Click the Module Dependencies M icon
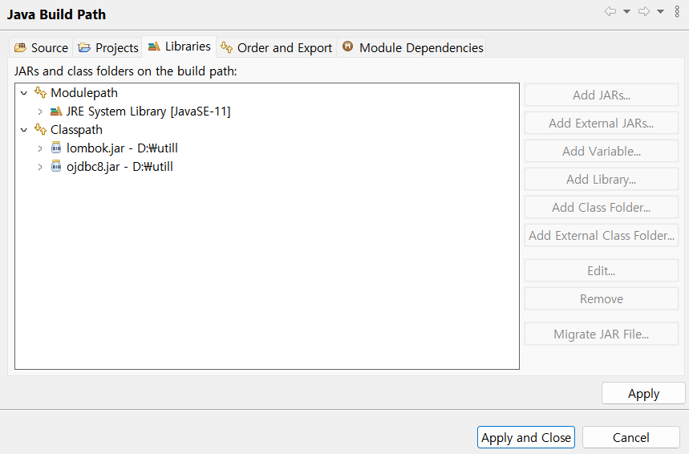Image resolution: width=689 pixels, height=454 pixels. pyautogui.click(x=347, y=47)
